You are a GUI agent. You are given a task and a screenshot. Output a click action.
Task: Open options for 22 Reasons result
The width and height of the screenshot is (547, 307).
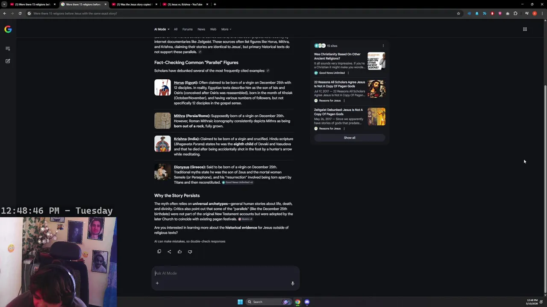[x=344, y=101]
